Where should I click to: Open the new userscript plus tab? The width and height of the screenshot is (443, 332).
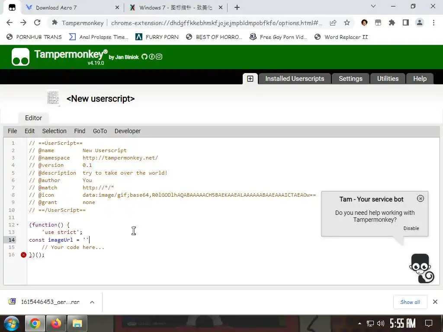coord(250,79)
